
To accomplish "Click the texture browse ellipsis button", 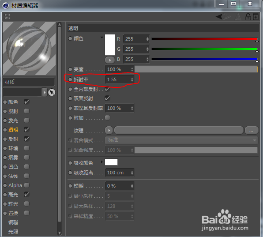I will (252, 130).
